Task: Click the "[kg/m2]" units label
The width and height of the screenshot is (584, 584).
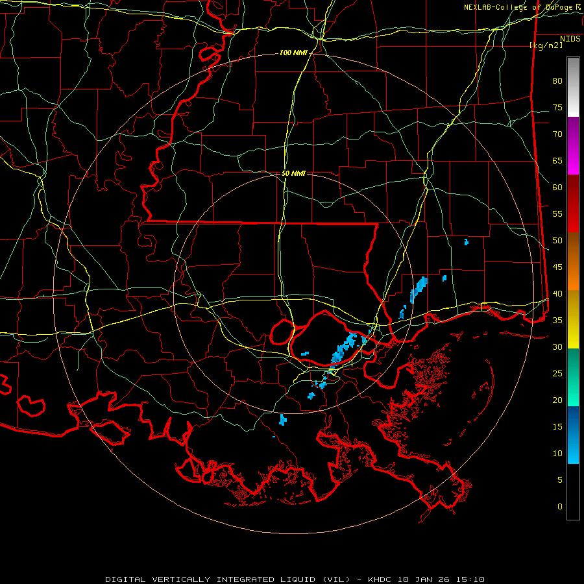Action: [546, 45]
